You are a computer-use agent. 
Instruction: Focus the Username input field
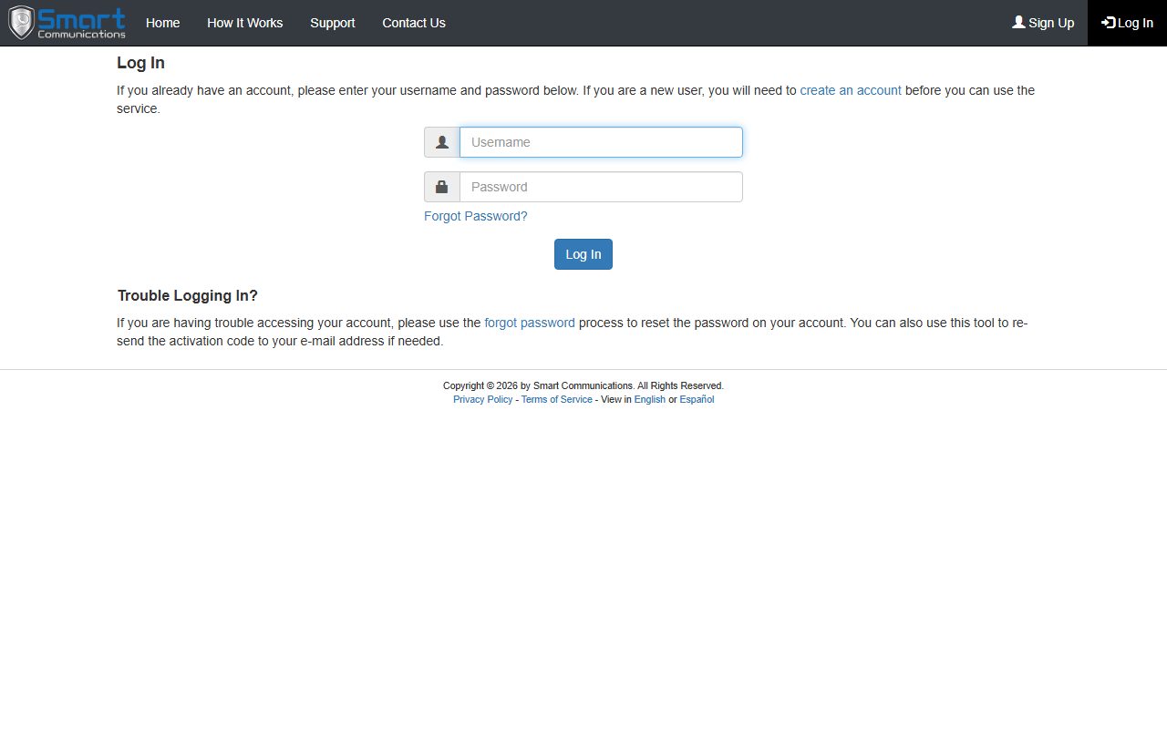[601, 142]
